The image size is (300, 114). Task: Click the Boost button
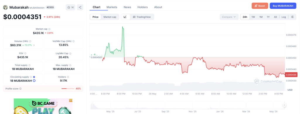point(260,6)
